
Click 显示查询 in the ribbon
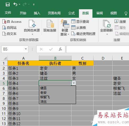80,21
